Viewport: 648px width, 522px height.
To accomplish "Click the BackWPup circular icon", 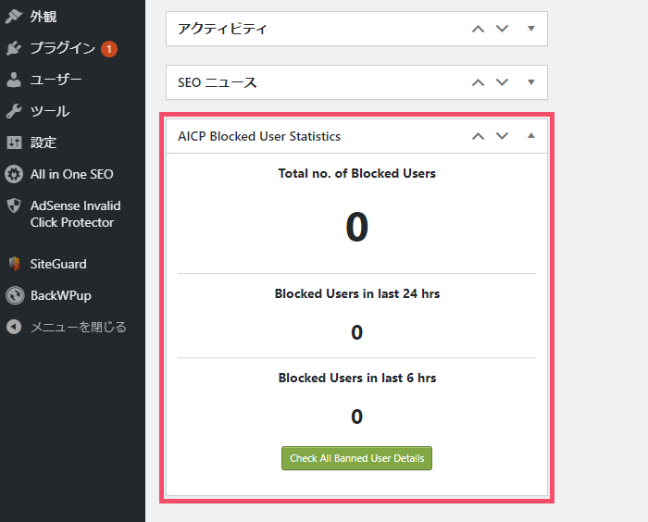I will [x=15, y=295].
